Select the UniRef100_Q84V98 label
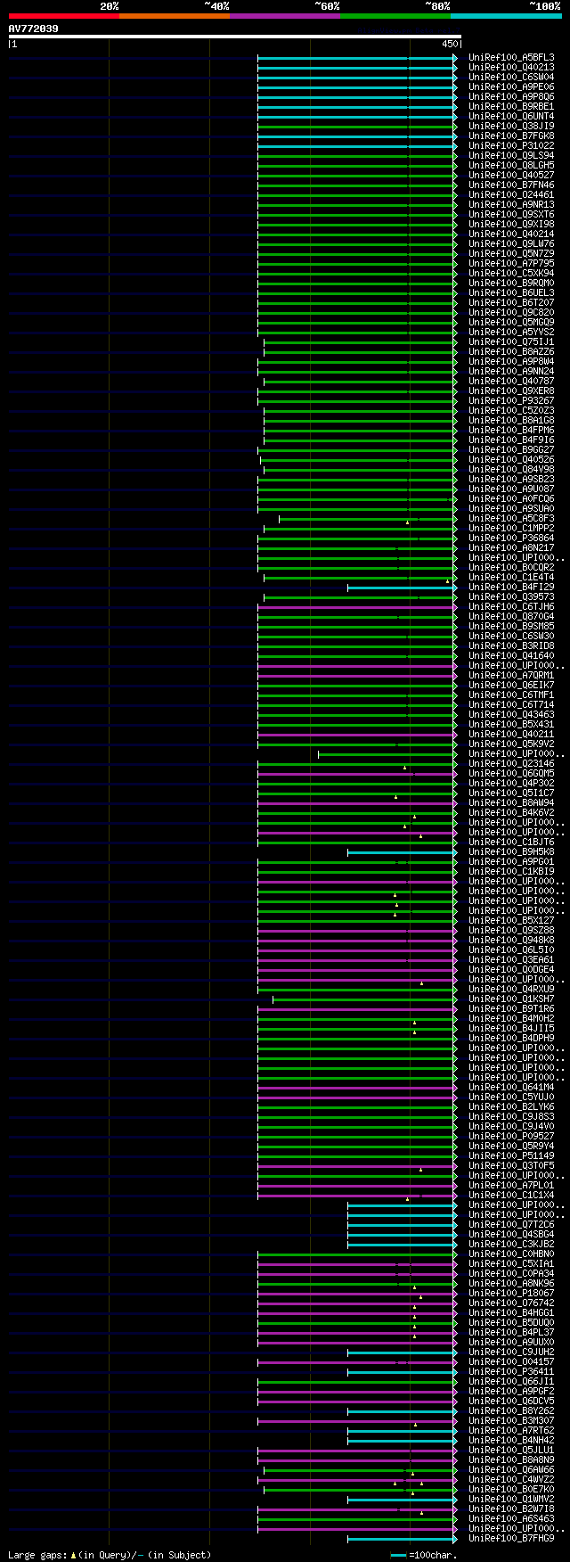The height and width of the screenshot is (1562, 570). click(511, 470)
